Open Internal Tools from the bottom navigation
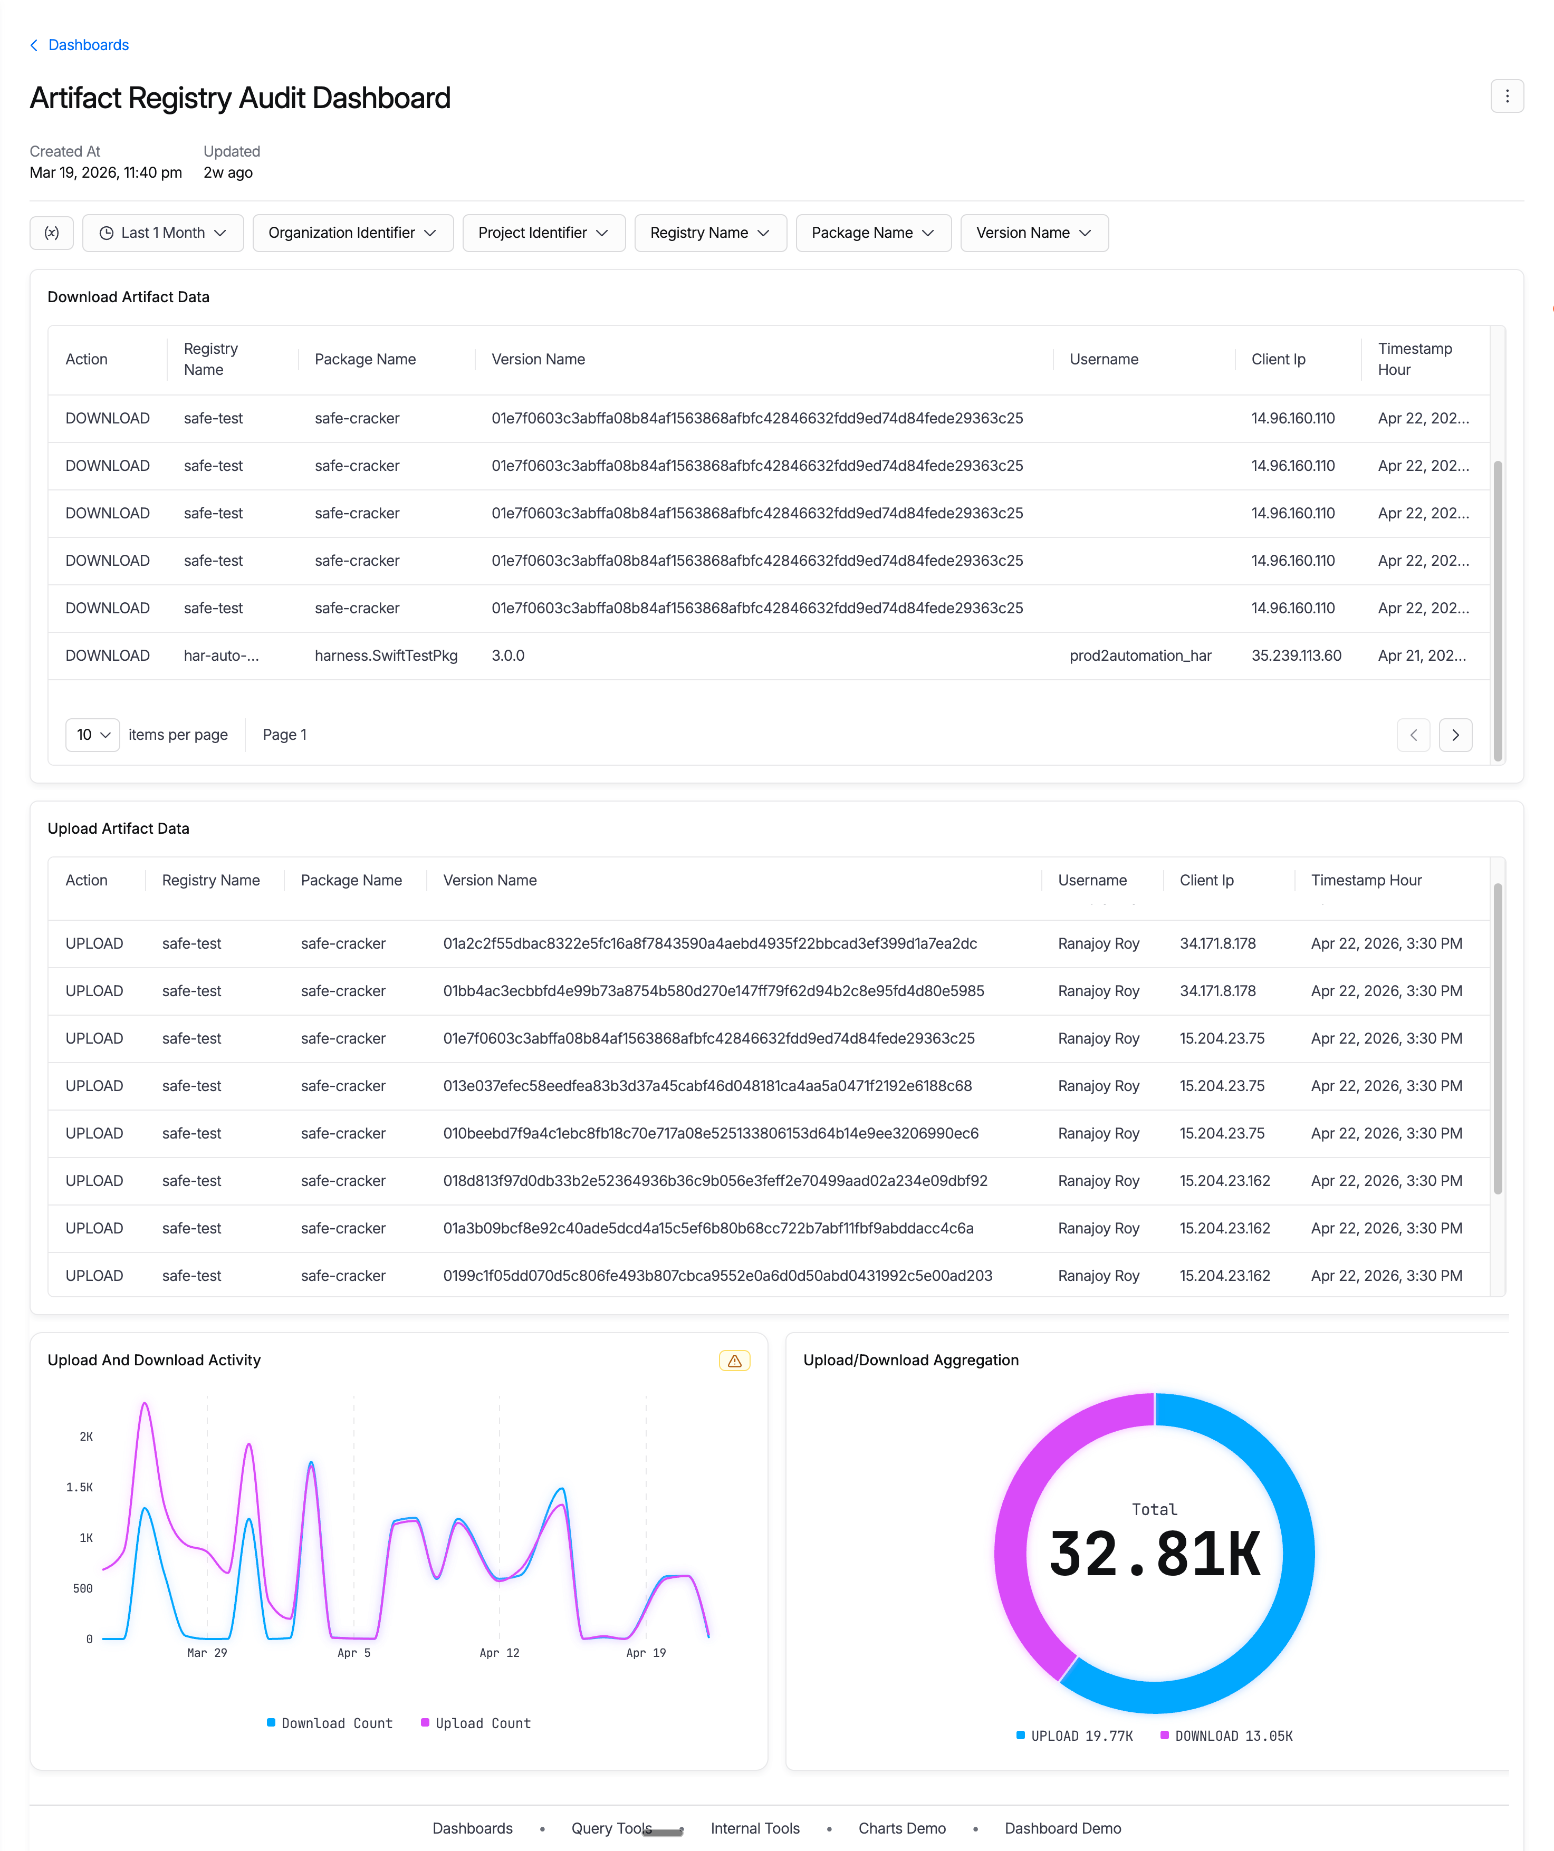The width and height of the screenshot is (1554, 1851). (x=754, y=1828)
